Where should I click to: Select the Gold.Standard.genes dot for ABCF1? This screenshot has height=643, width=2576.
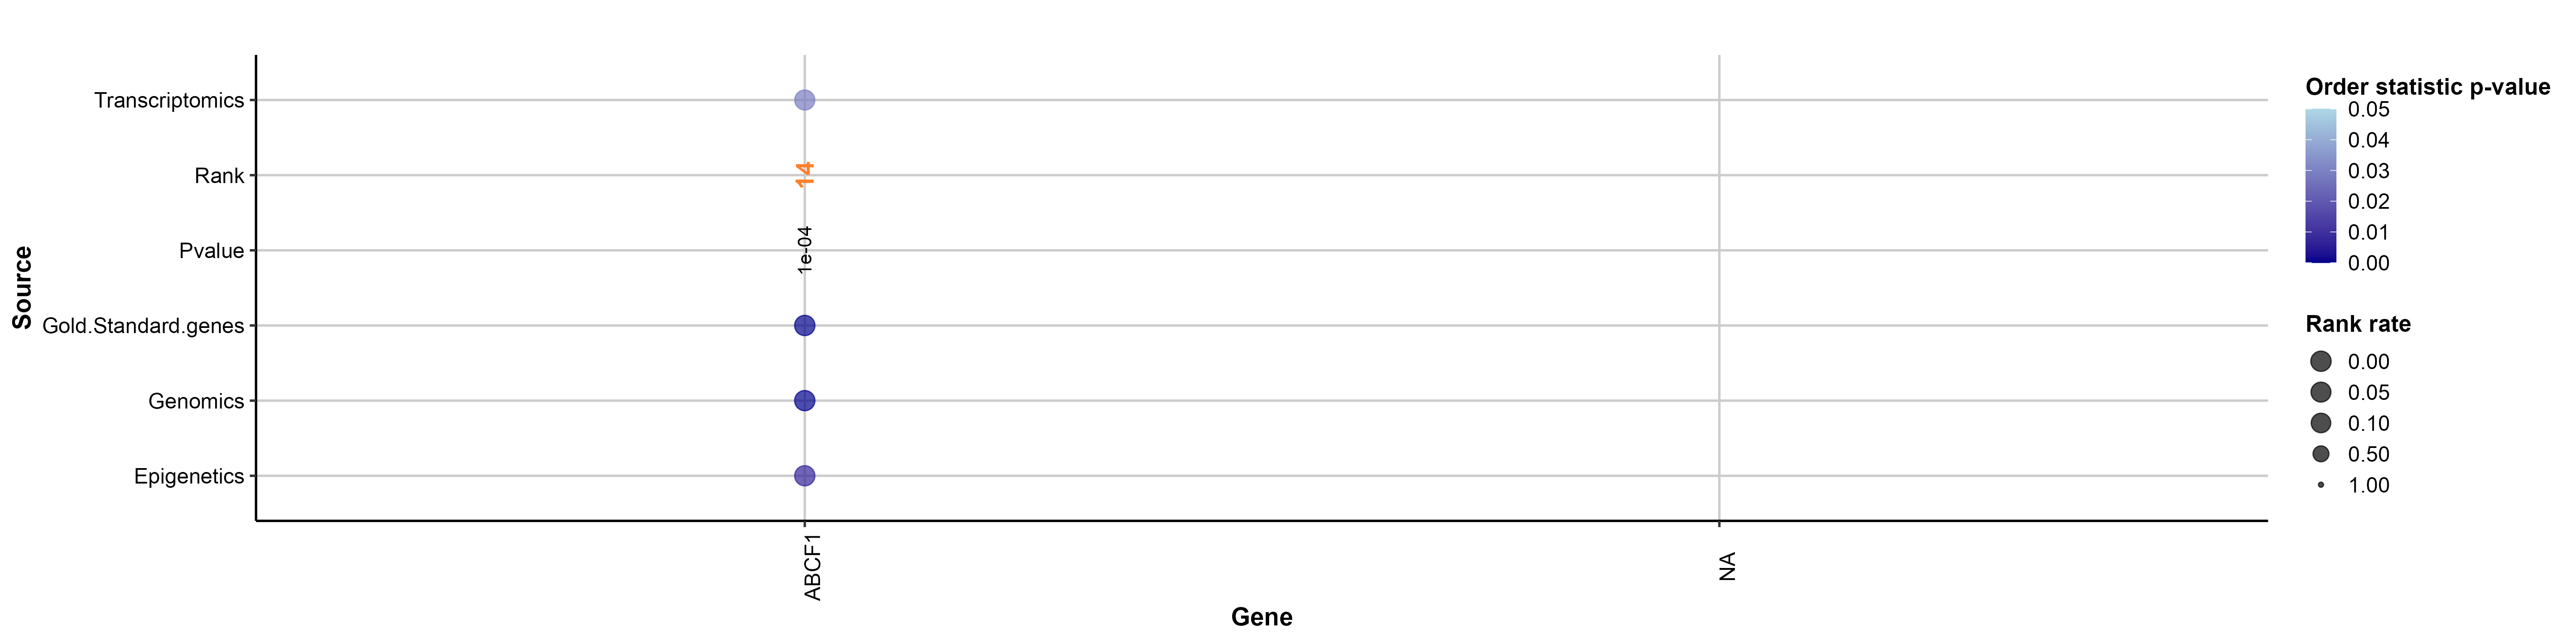(804, 325)
